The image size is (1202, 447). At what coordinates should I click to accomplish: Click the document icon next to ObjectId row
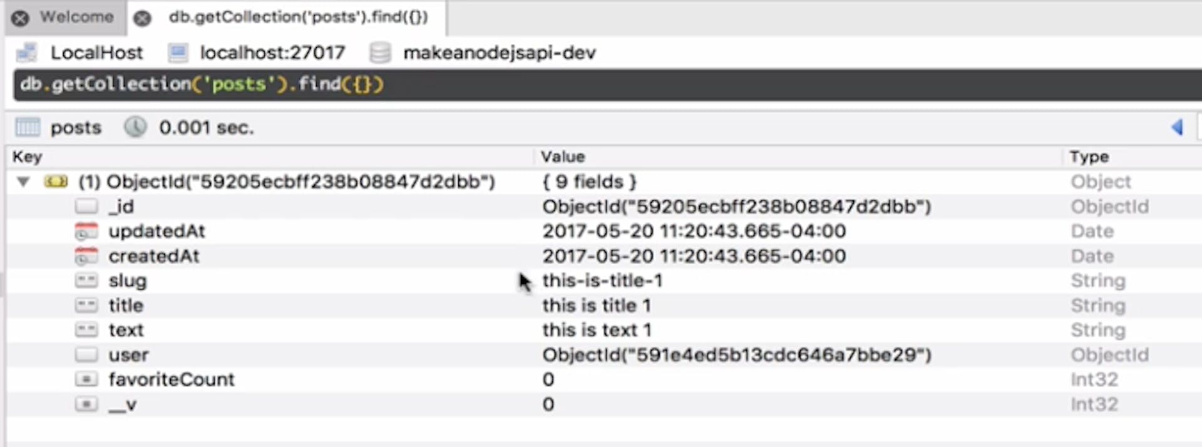point(56,182)
